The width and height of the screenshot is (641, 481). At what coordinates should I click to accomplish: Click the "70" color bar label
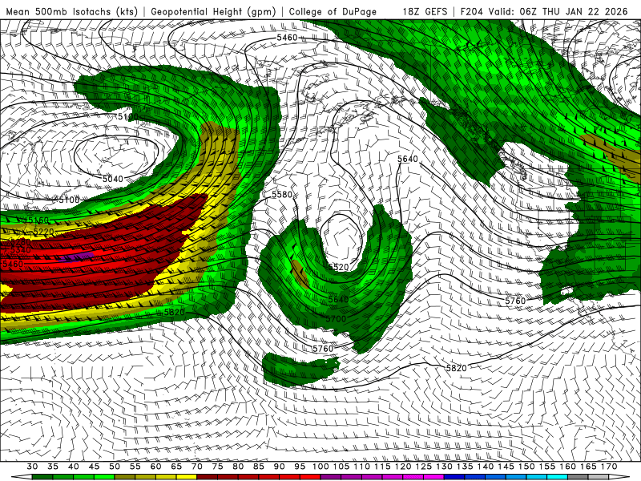coord(196,467)
